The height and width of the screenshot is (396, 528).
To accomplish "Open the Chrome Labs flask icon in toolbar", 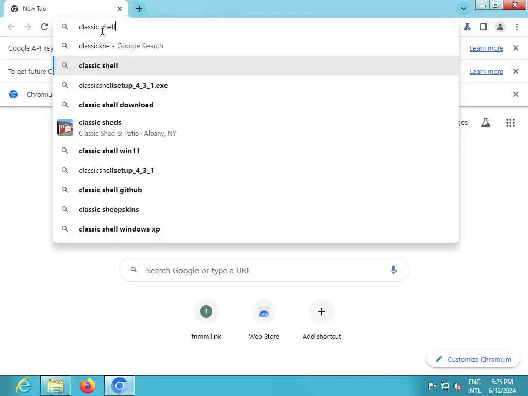I will 467,27.
